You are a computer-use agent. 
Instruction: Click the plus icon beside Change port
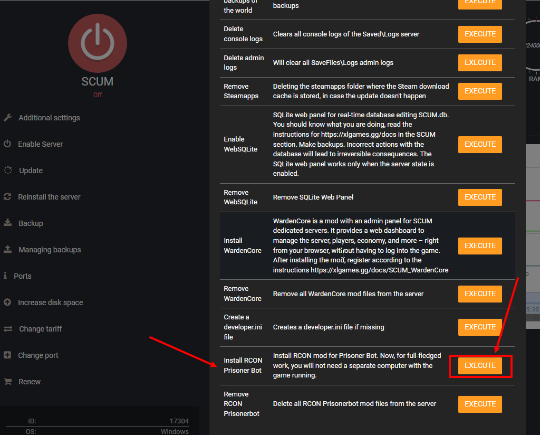point(7,355)
